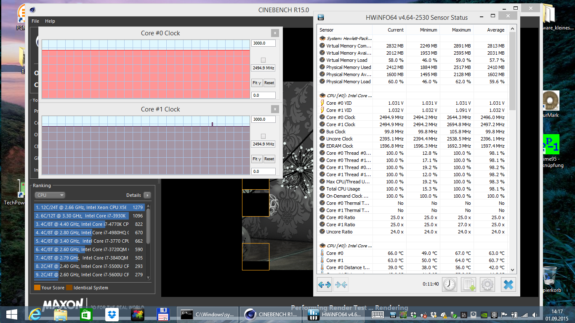This screenshot has width=575, height=323.
Task: Close sensors with the blue X button in HWiNFO
Action: click(508, 285)
